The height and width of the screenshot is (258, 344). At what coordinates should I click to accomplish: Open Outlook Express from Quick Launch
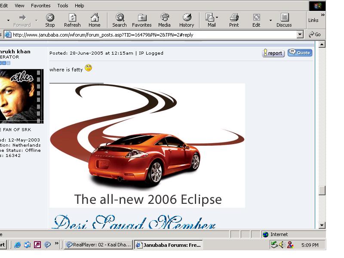pos(27,245)
